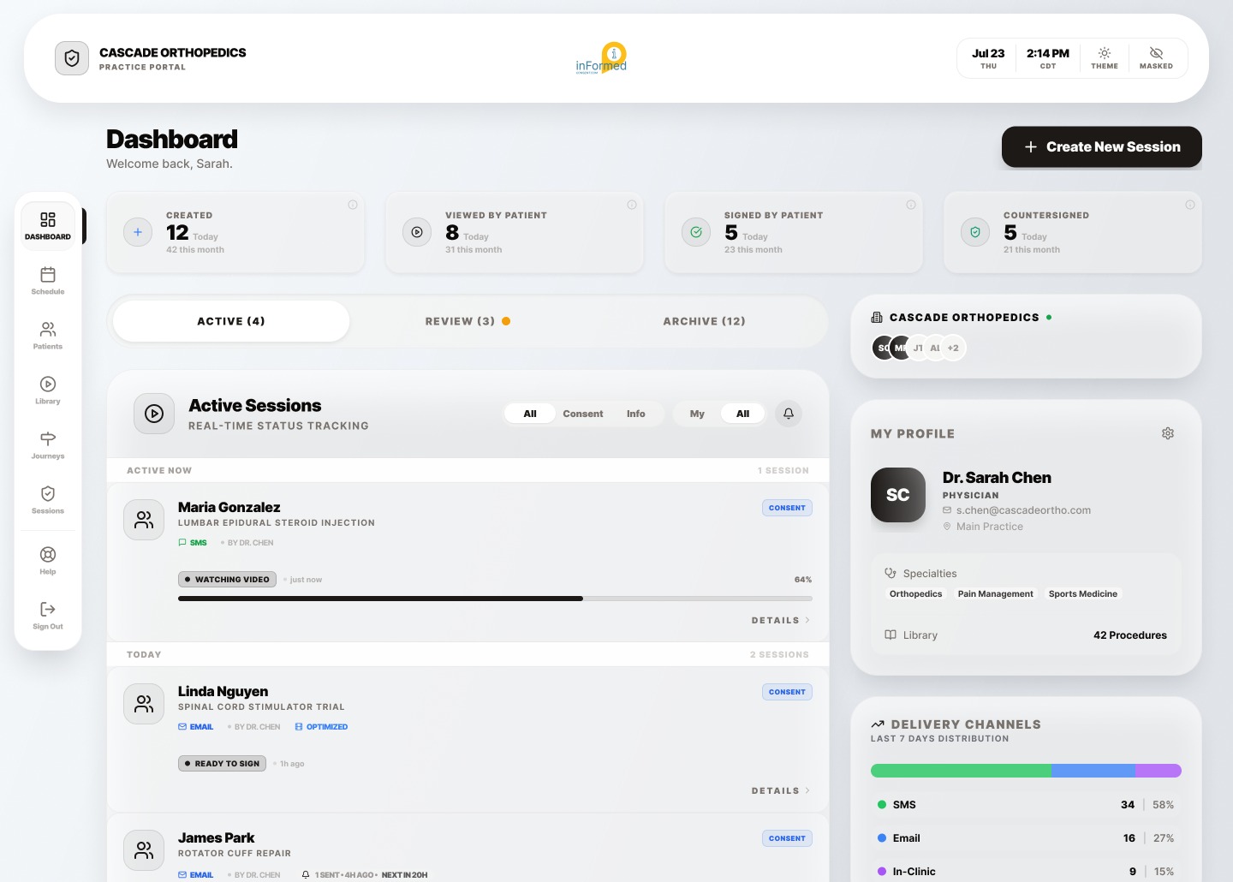Switch to Archive (12) tab
Screen dimensions: 1233x882
click(x=704, y=321)
